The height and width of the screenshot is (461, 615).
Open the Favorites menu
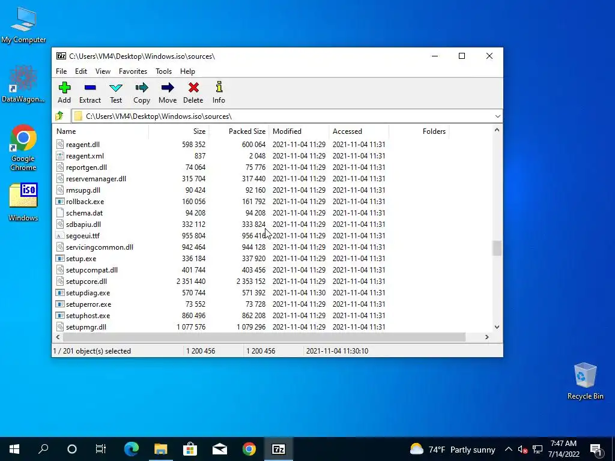[x=133, y=71]
